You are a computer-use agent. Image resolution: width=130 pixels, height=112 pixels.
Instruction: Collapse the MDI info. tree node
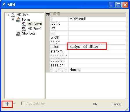coord(7,15)
